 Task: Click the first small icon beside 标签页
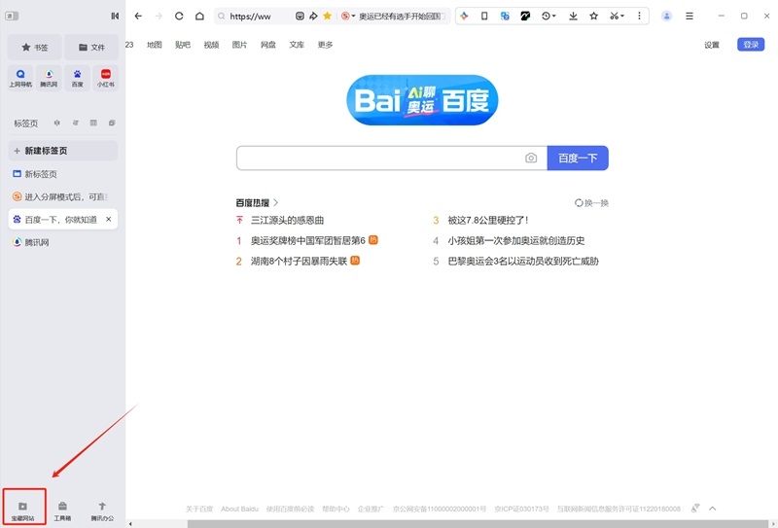tap(57, 123)
